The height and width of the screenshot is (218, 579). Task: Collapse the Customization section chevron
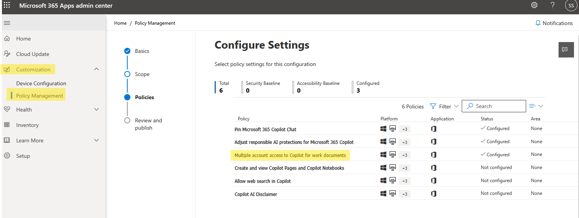pyautogui.click(x=96, y=69)
